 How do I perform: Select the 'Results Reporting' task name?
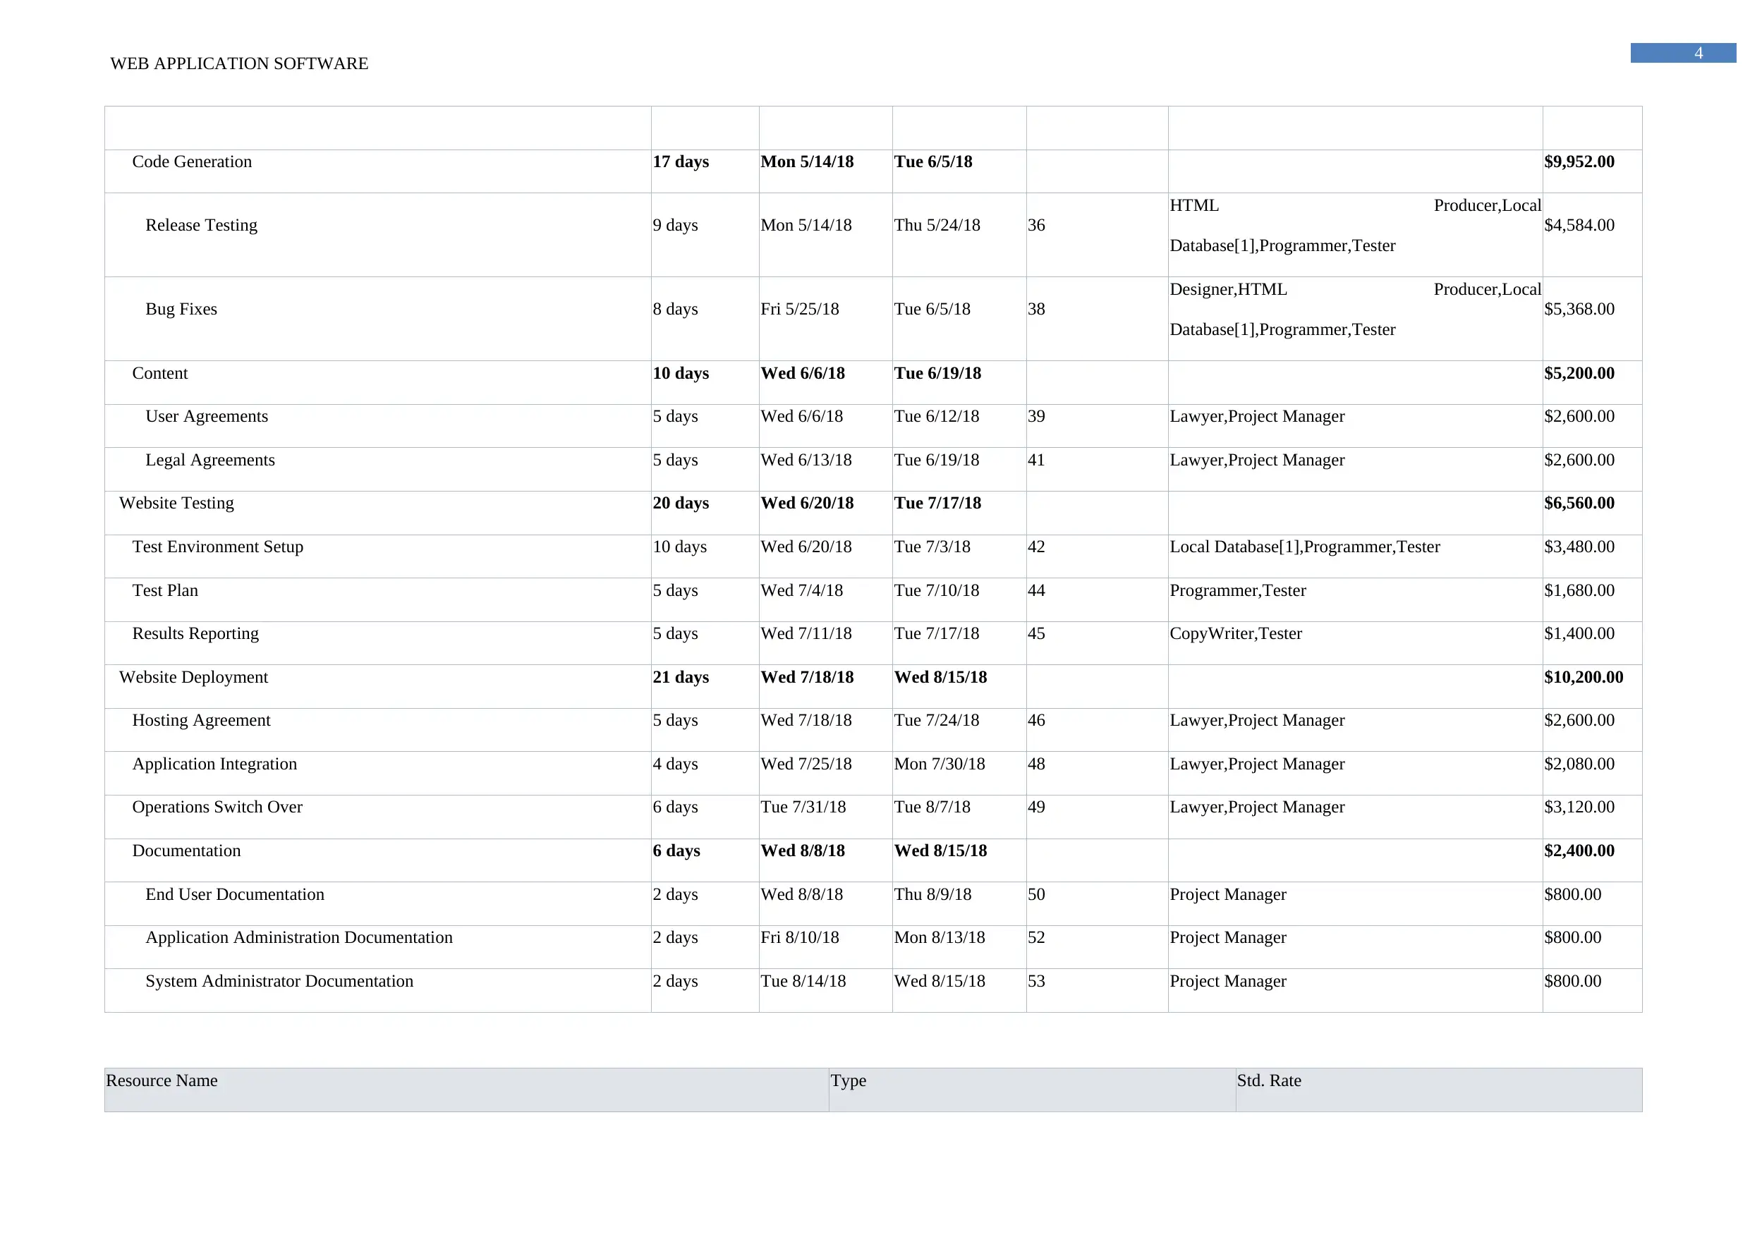pyautogui.click(x=196, y=633)
